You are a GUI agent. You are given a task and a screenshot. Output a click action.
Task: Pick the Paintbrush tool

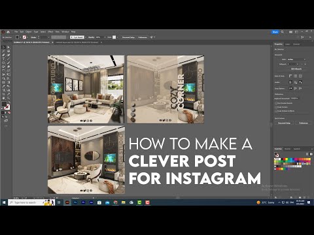(x=9, y=63)
